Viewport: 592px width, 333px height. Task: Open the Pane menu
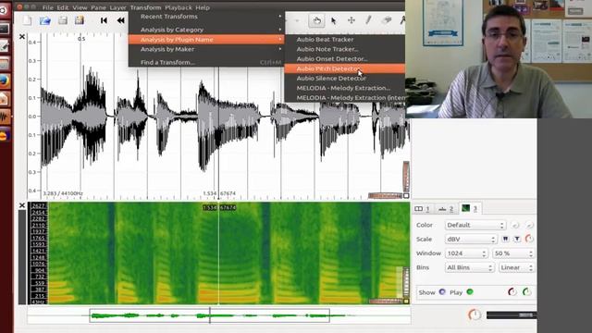pos(98,7)
